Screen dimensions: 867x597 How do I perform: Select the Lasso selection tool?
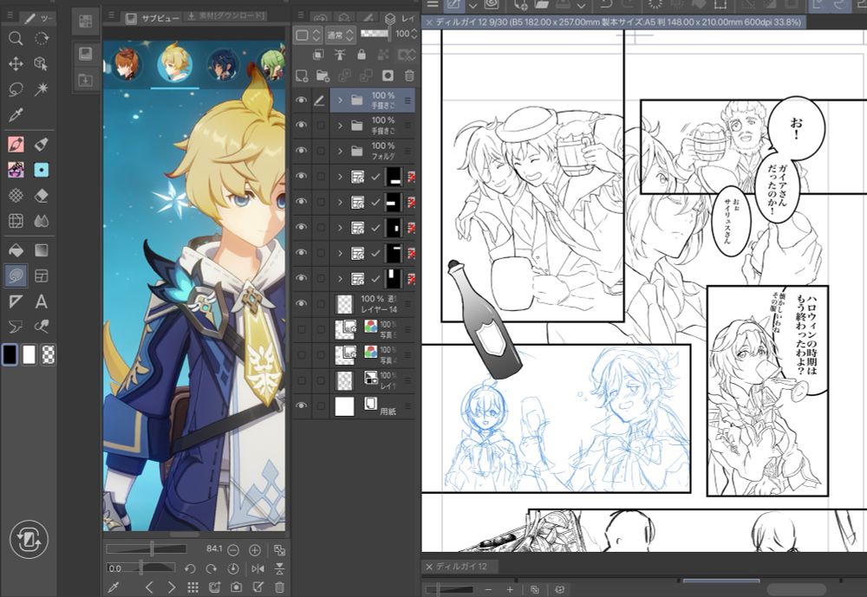16,89
